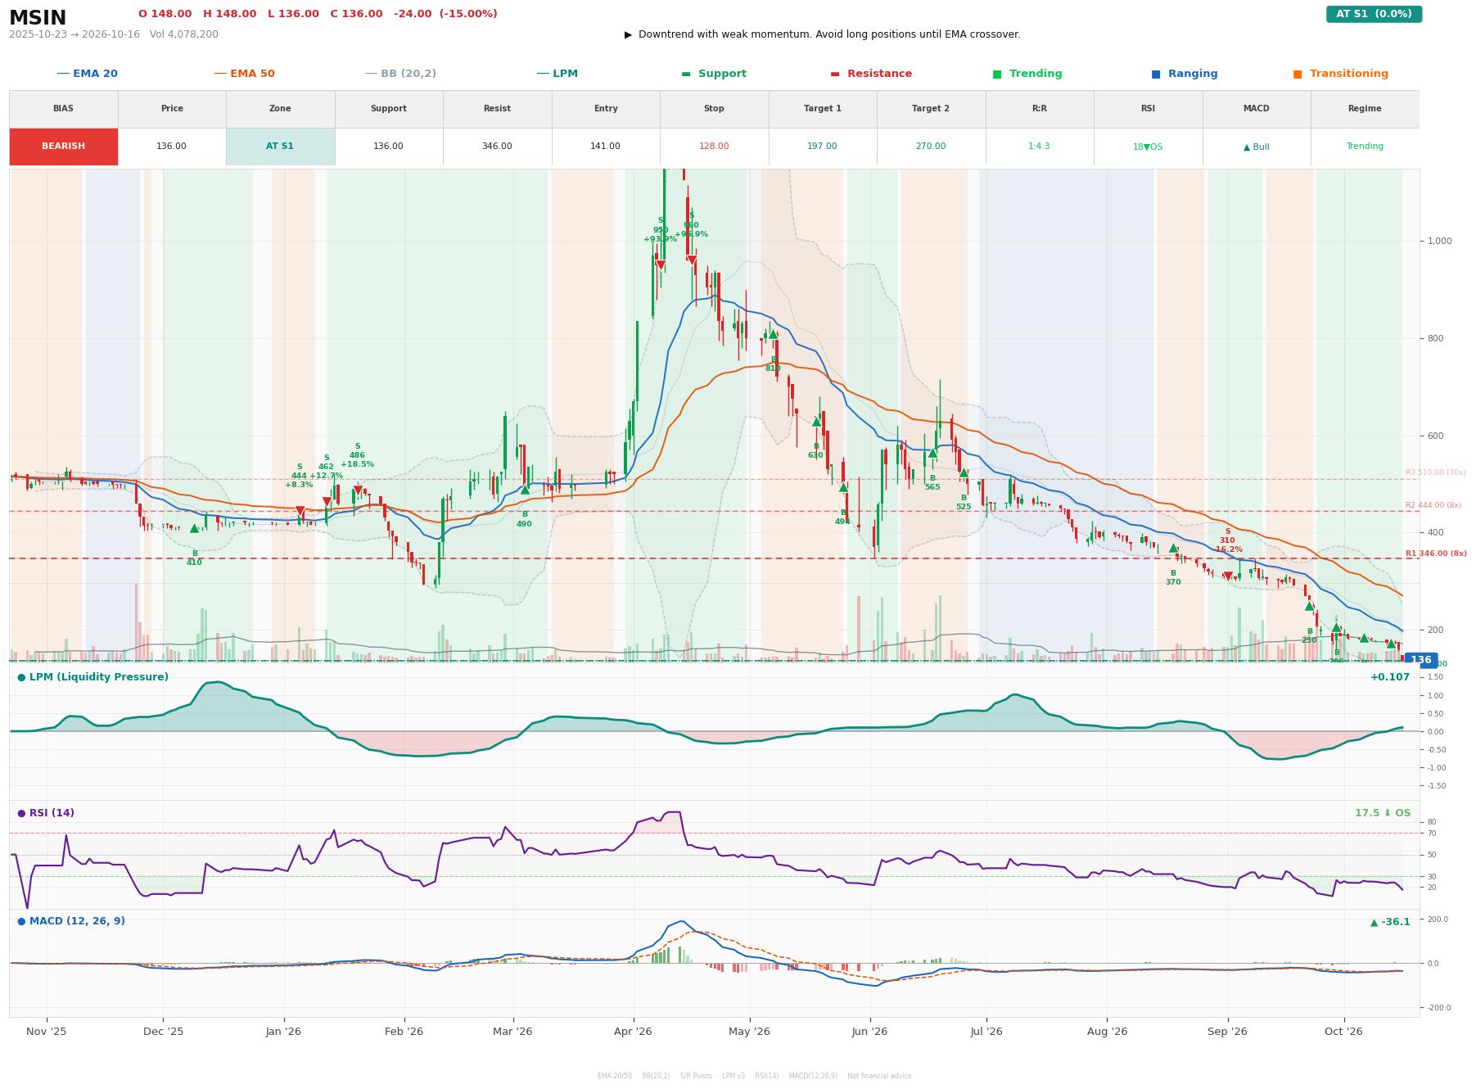Click the orange Transitioning legend entry
Screen dimensions: 1476x1089
(x=1340, y=74)
